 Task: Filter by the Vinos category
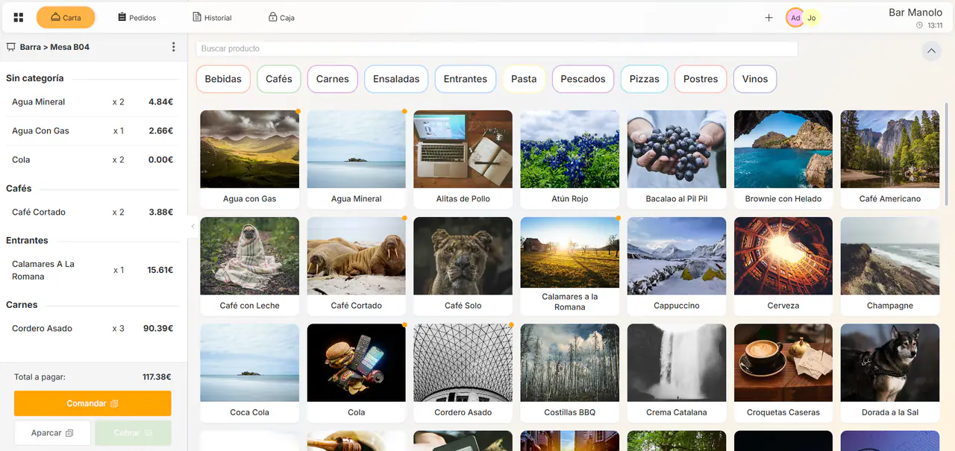click(755, 79)
